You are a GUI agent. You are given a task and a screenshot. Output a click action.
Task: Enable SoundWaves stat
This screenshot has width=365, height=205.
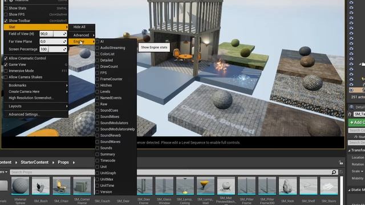pos(98,142)
